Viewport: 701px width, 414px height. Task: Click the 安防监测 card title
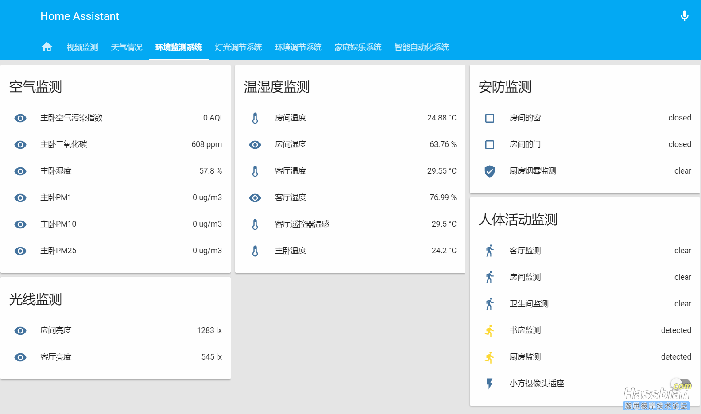[x=505, y=87]
